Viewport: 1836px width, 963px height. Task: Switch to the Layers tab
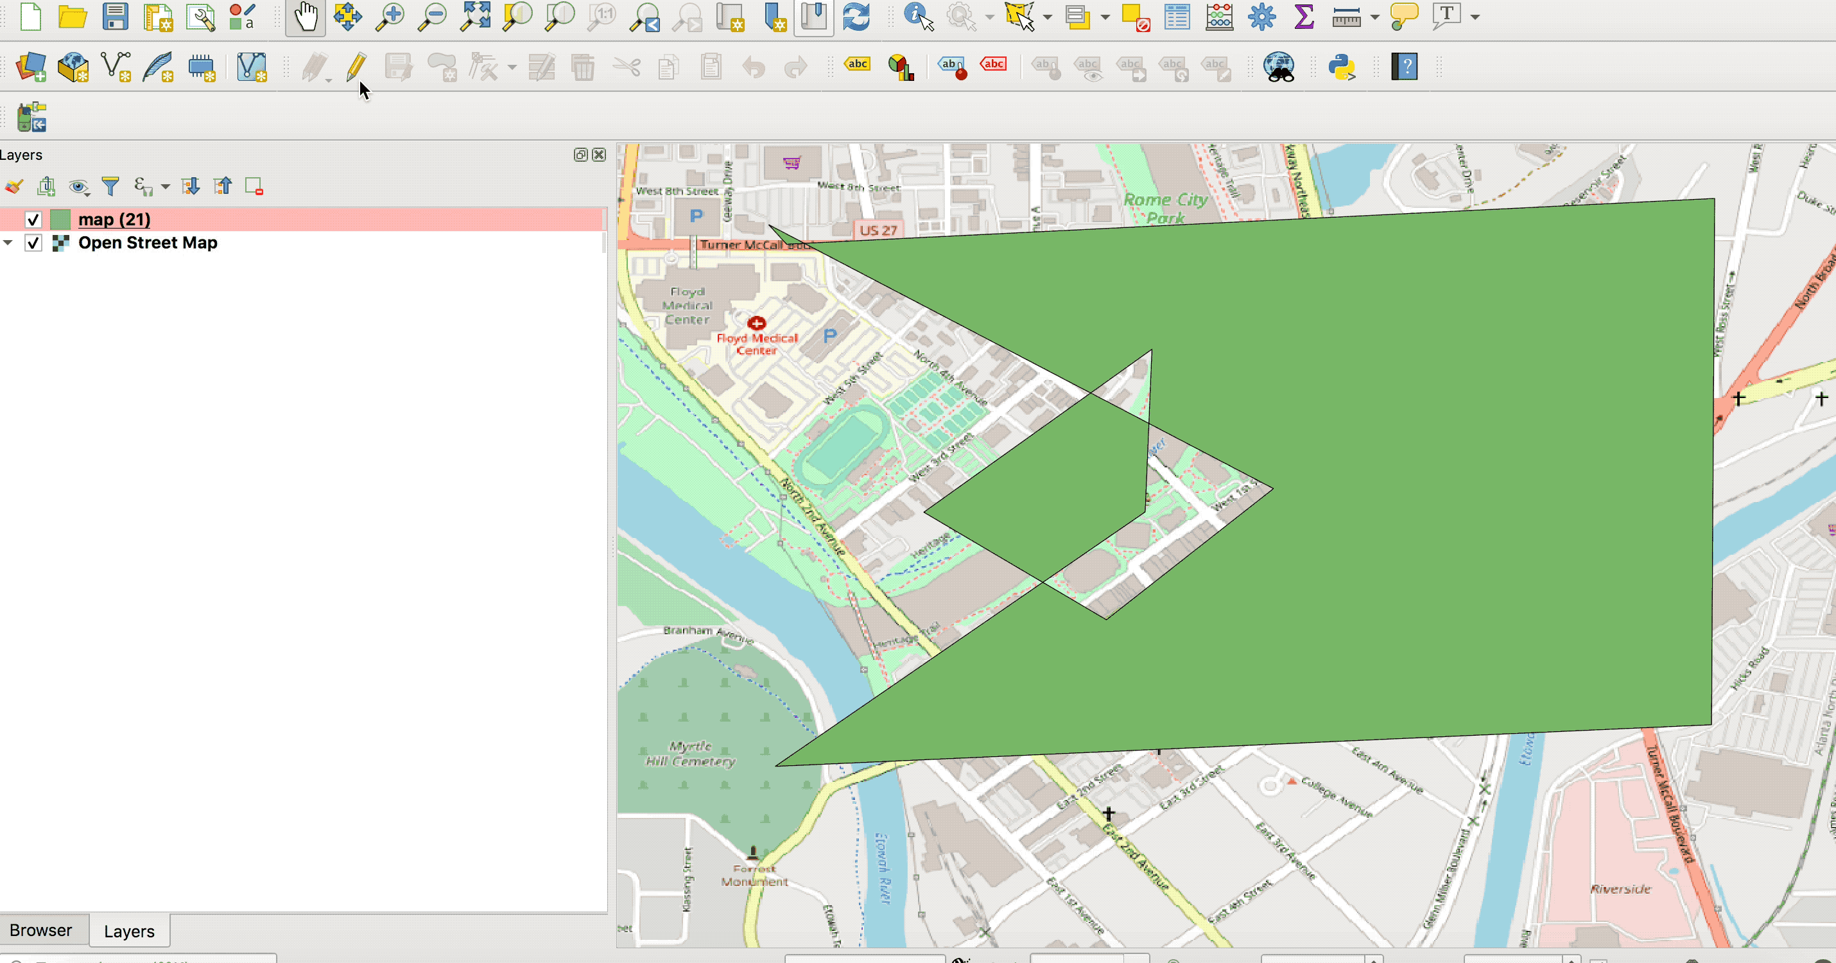(x=129, y=931)
